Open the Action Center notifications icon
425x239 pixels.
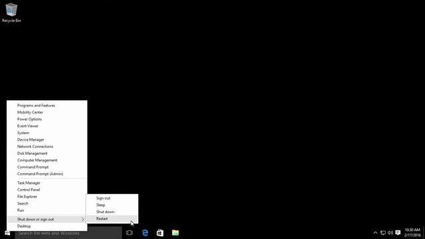[398, 233]
